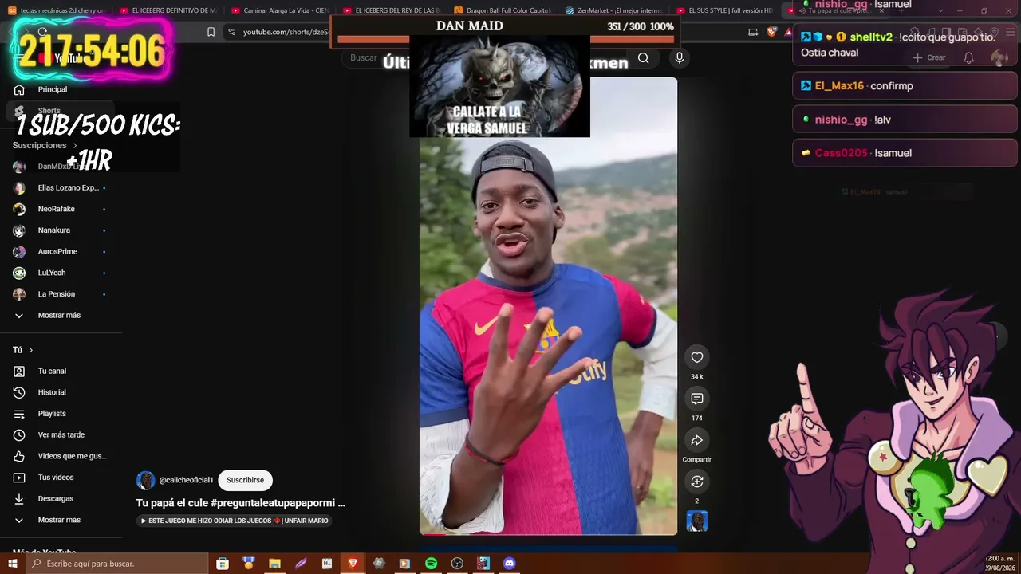Open Videos que me gustan list

click(x=61, y=456)
